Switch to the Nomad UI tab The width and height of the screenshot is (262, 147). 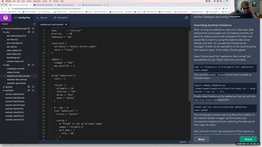(x=61, y=18)
